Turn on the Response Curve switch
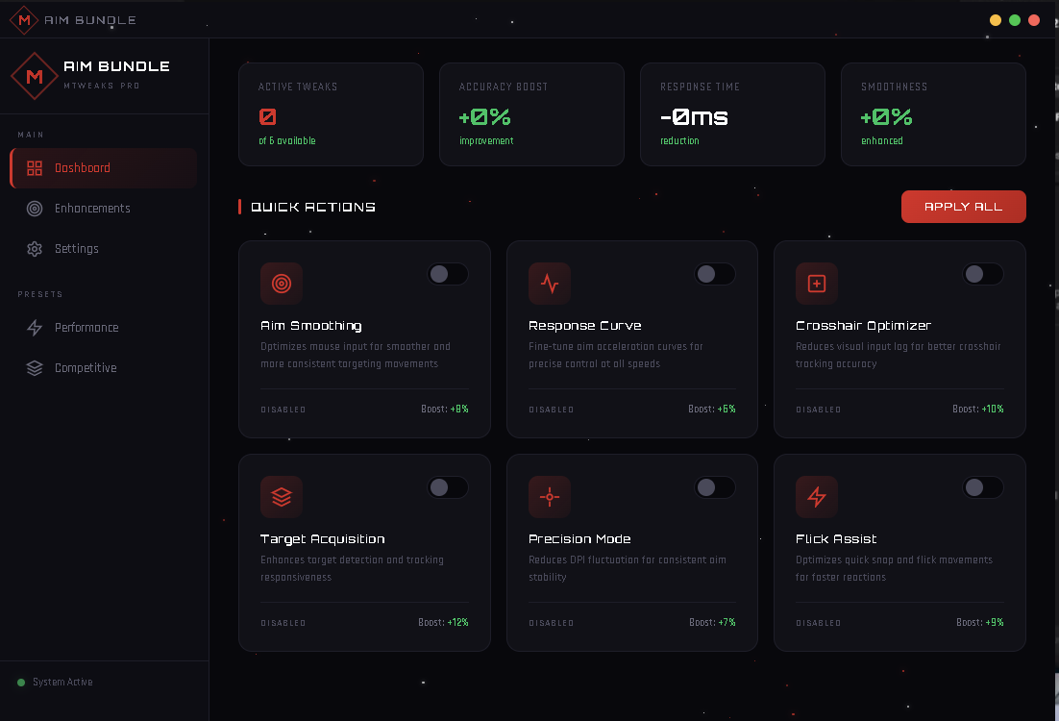Image resolution: width=1059 pixels, height=721 pixels. pyautogui.click(x=715, y=274)
